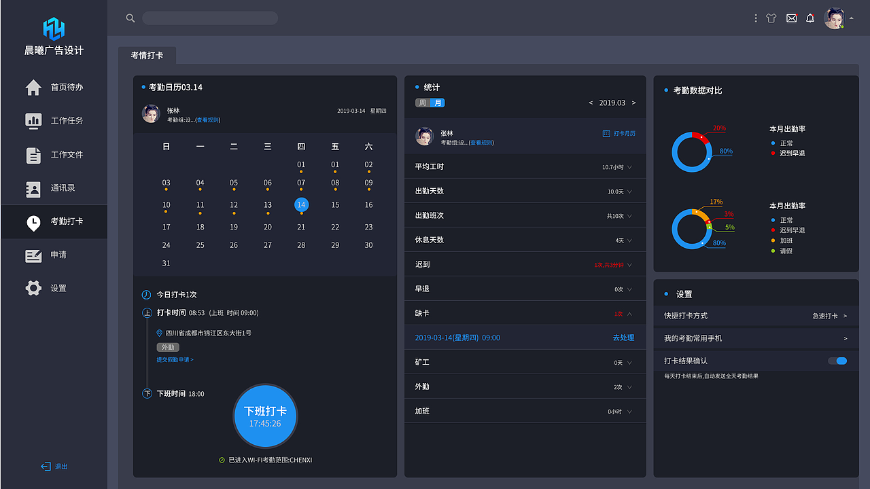Image resolution: width=870 pixels, height=489 pixels.
Task: Select calendar date 31
Action: pos(167,264)
